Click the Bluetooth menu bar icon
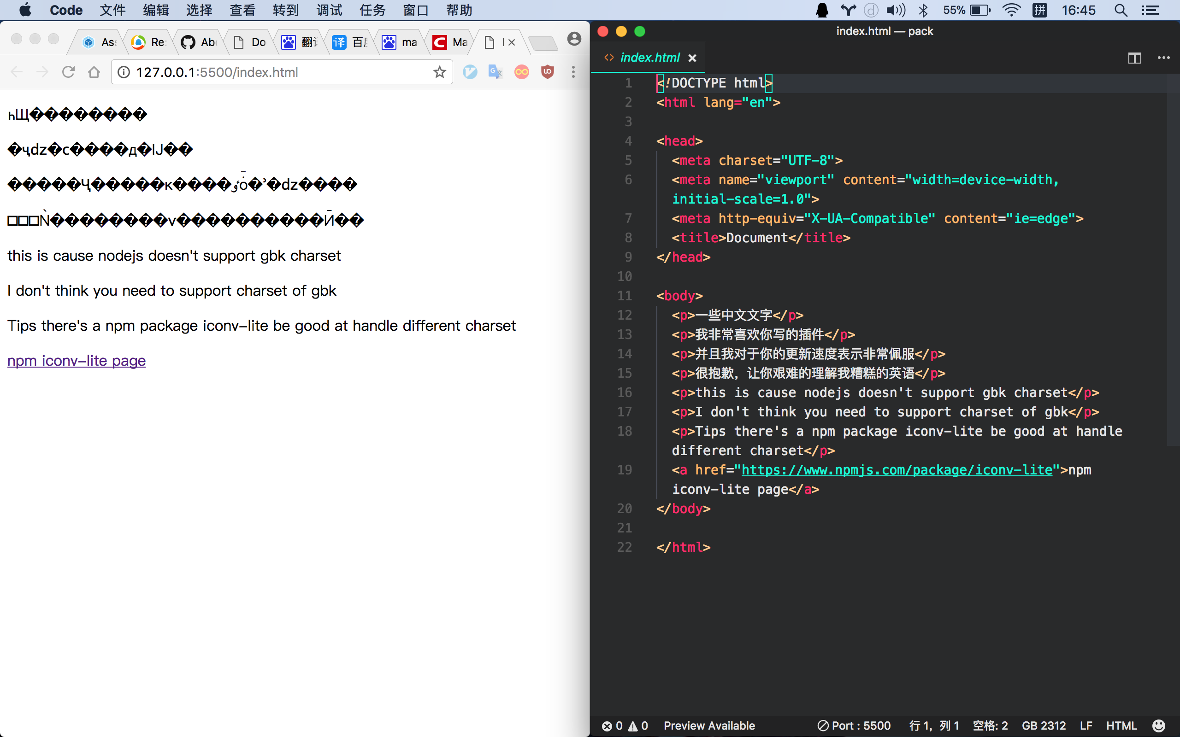Viewport: 1180px width, 737px height. (923, 10)
